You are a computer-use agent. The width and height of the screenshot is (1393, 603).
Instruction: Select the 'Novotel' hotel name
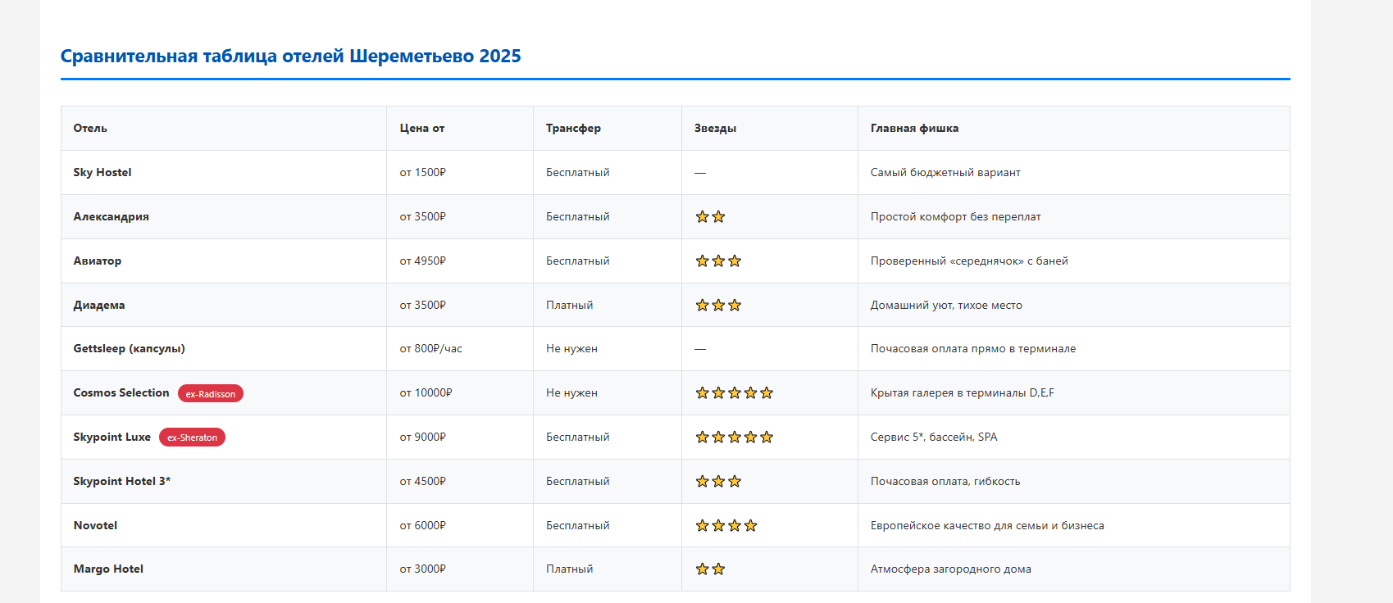tap(95, 525)
